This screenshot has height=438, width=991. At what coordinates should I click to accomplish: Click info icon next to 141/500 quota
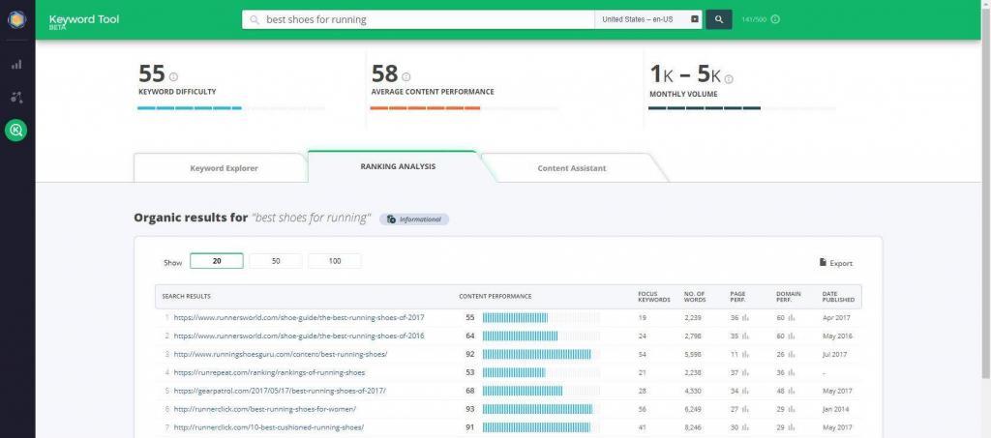775,19
